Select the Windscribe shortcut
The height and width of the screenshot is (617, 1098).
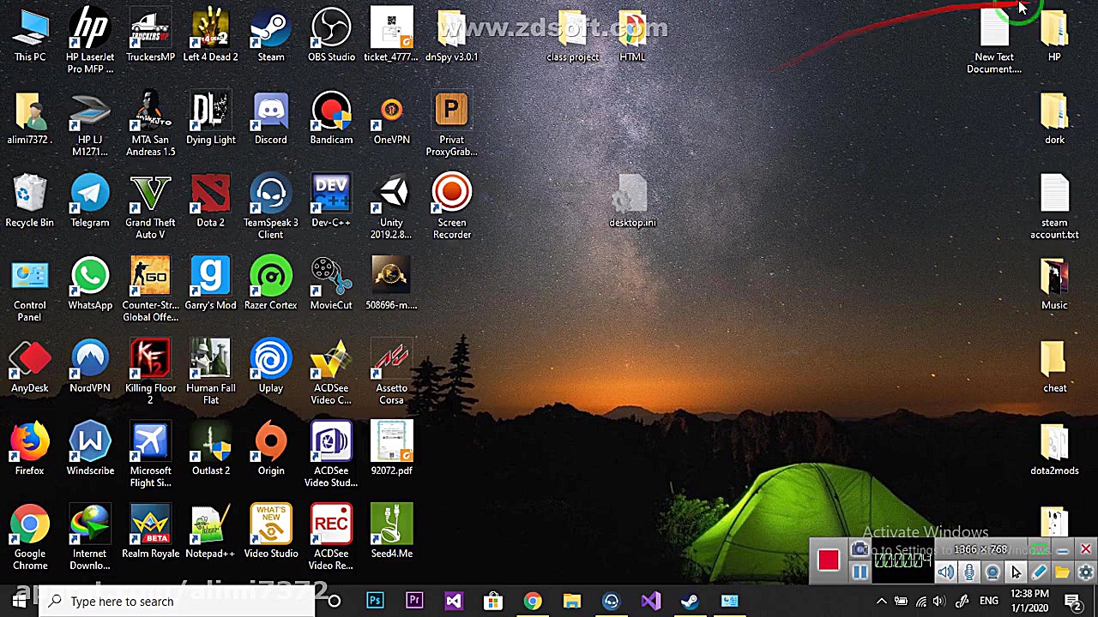[x=90, y=449]
